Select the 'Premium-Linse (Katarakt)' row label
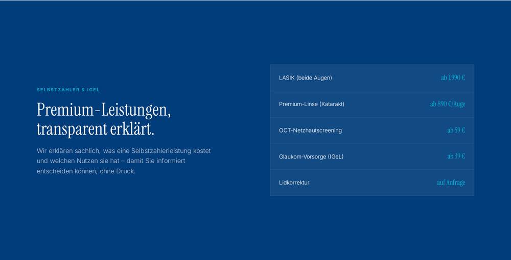The image size is (511, 260). click(x=312, y=105)
